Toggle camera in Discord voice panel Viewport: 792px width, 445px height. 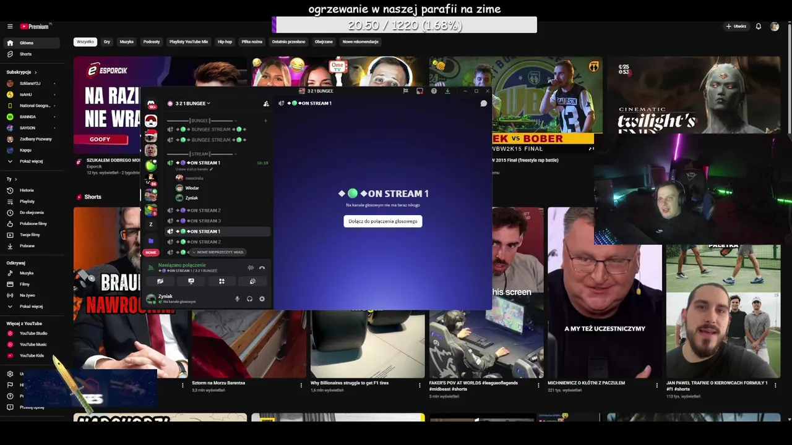click(160, 281)
